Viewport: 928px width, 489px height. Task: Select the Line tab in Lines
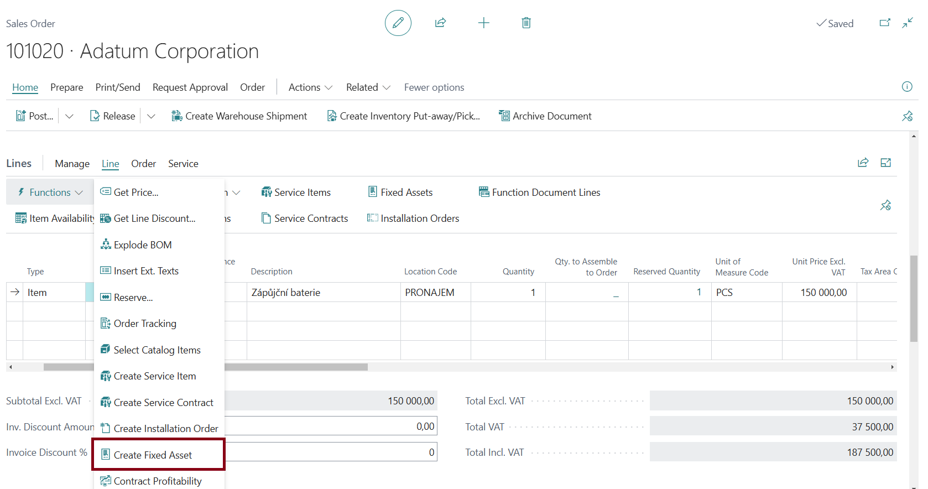coord(111,164)
